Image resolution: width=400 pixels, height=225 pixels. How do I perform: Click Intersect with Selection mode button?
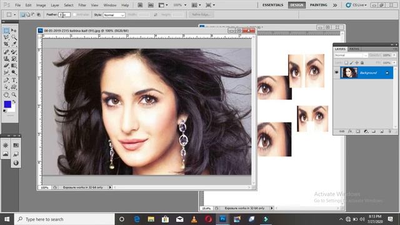(x=39, y=15)
